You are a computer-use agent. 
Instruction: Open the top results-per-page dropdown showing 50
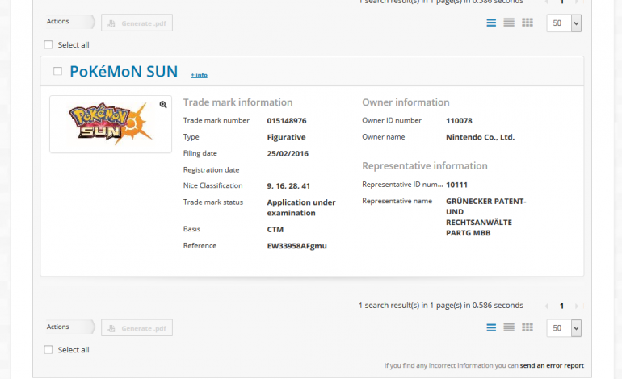[x=564, y=23]
